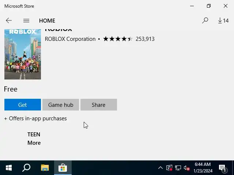
Task: Click the Offers in-app purchases text
Action: (x=35, y=118)
